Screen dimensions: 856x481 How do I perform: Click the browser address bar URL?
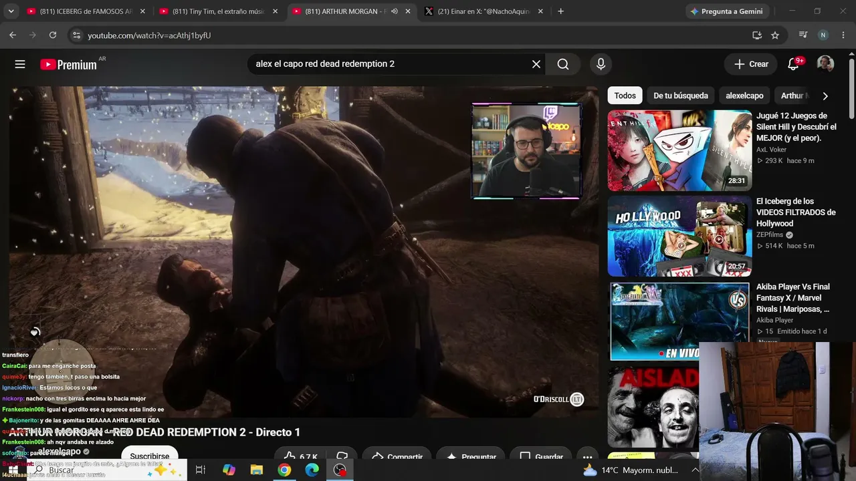[149, 35]
